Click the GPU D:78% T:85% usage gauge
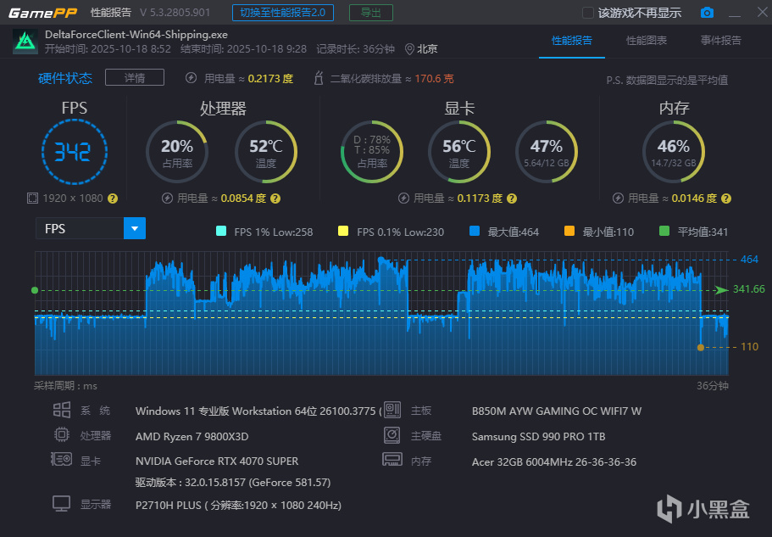The image size is (772, 537). 372,152
